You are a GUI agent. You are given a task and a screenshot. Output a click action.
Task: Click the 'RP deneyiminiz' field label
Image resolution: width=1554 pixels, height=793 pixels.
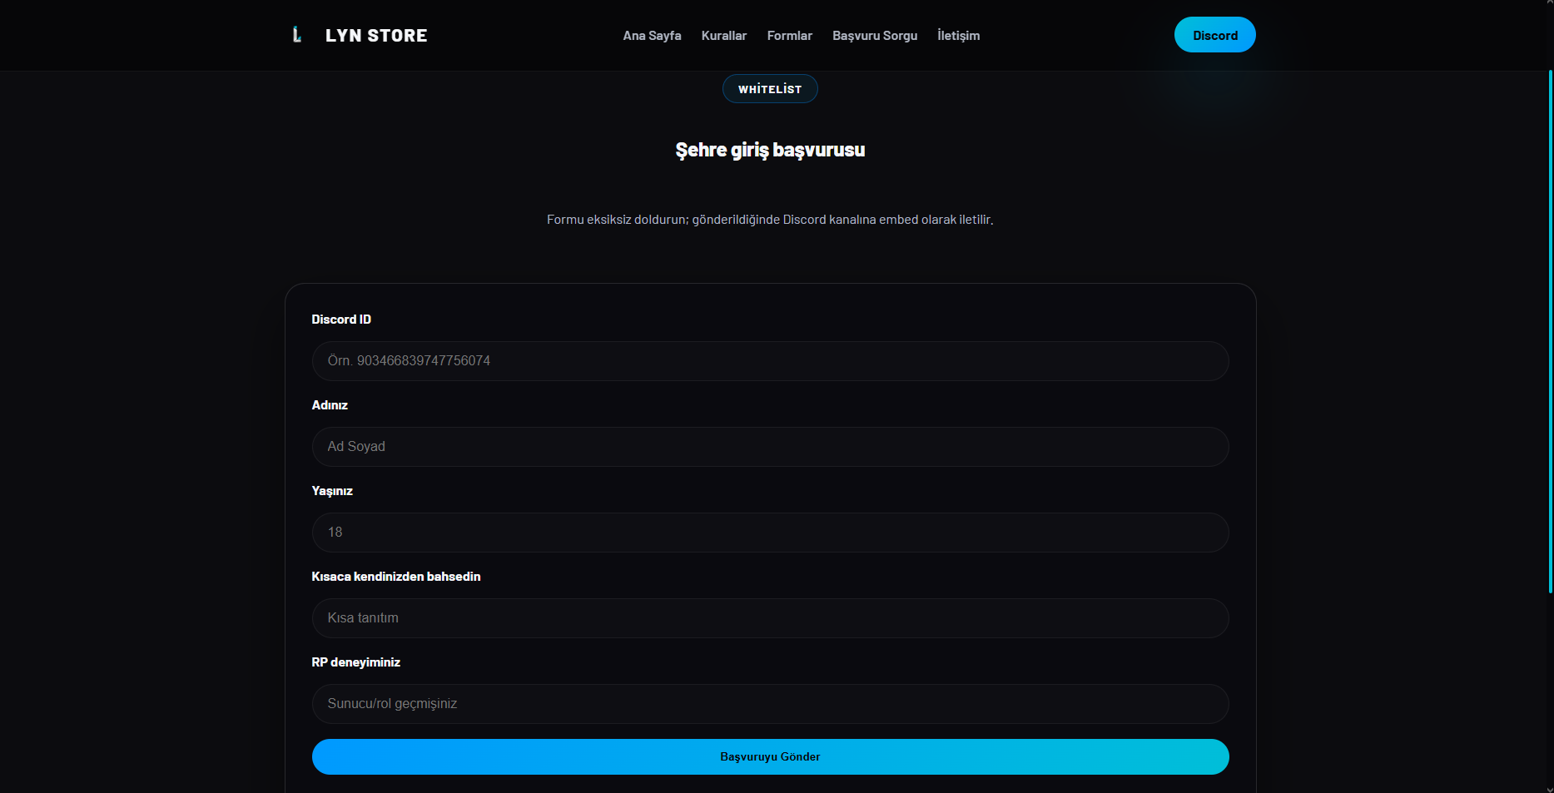point(355,662)
